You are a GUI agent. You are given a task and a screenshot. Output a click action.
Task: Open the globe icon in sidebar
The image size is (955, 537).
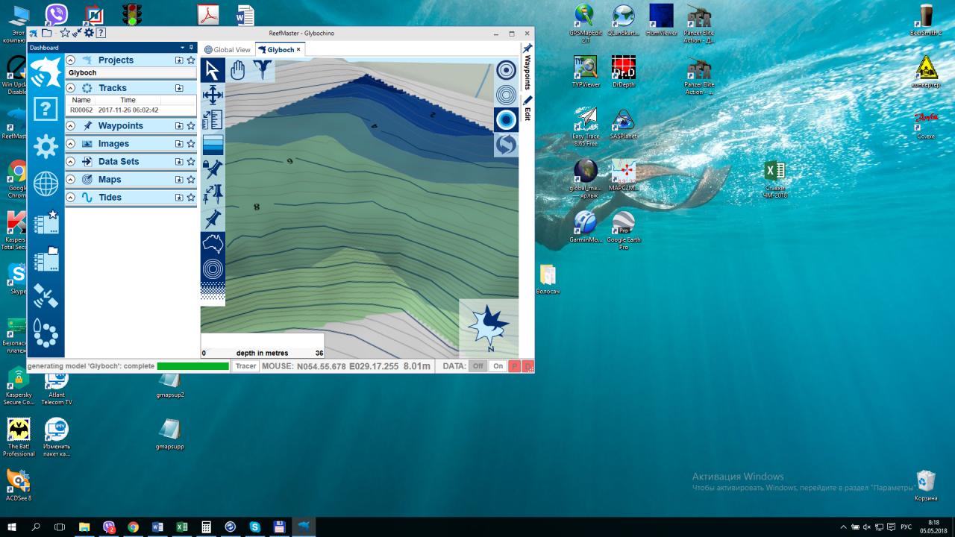[46, 183]
